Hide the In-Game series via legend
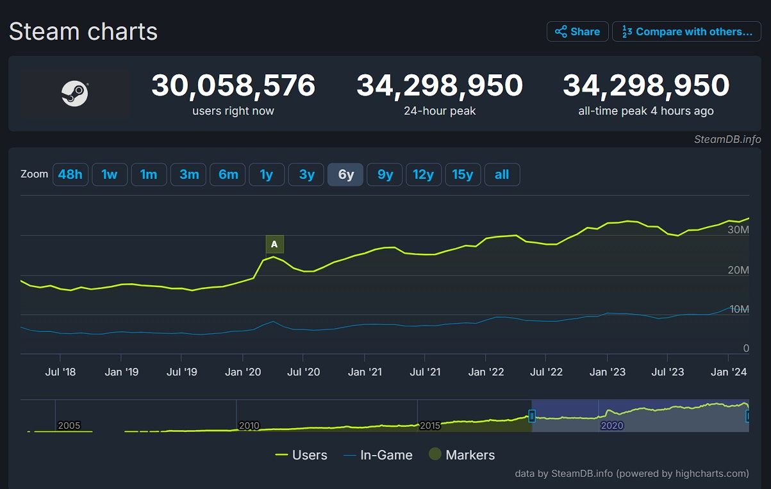 [378, 455]
